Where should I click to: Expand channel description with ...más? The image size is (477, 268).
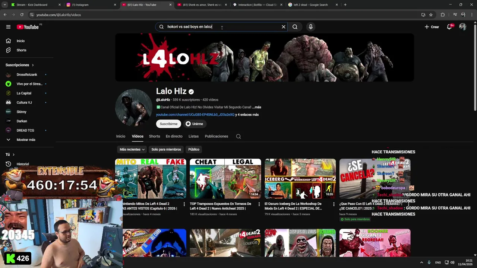coord(257,107)
